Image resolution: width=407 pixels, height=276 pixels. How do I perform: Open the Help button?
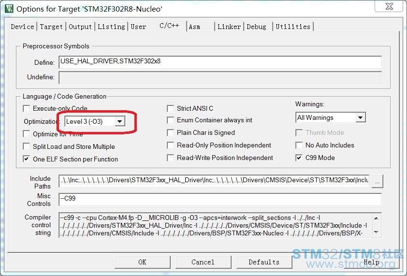[x=371, y=262]
